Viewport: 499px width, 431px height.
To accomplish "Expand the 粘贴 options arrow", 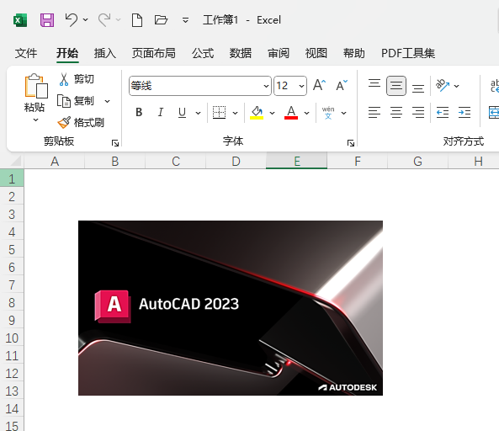I will [35, 120].
